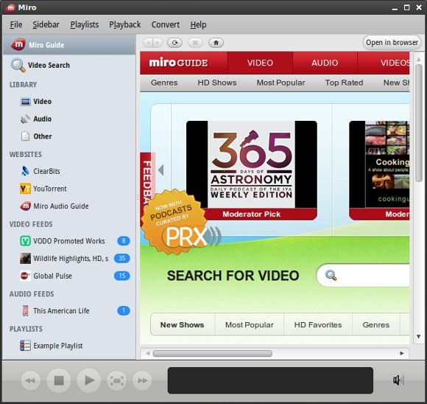Click the left carousel arrow beside featured shows
This screenshot has width=427, height=404.
pyautogui.click(x=161, y=170)
